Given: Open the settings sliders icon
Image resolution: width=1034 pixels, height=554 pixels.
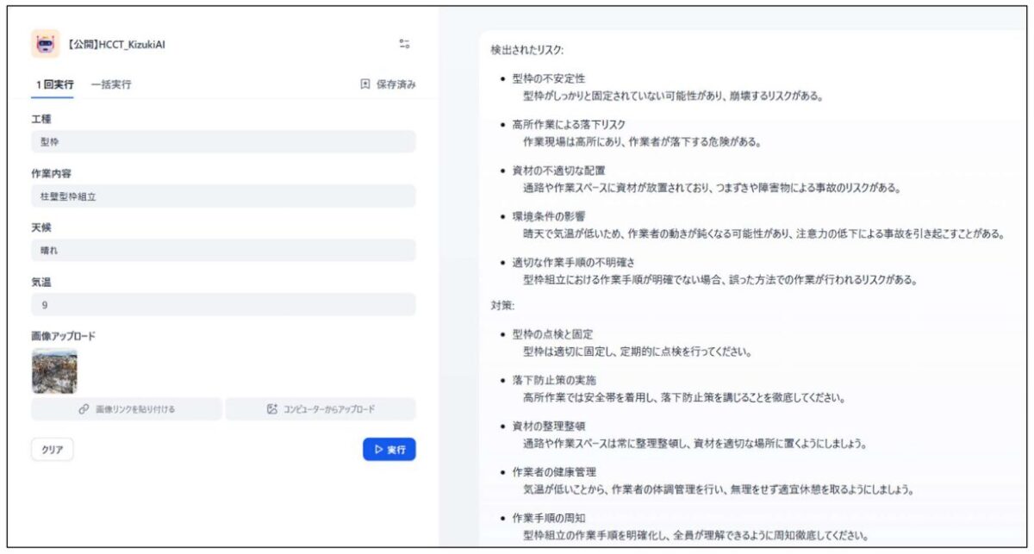Looking at the screenshot, I should 404,44.
